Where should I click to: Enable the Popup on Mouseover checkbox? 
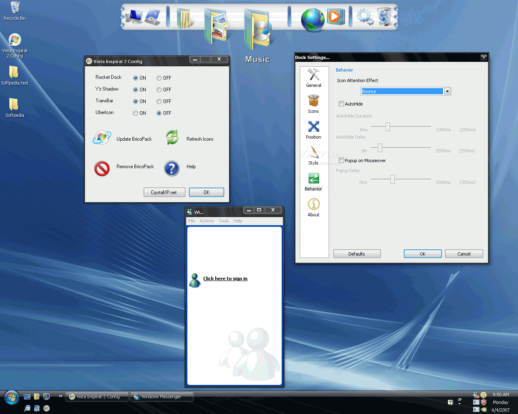click(341, 161)
